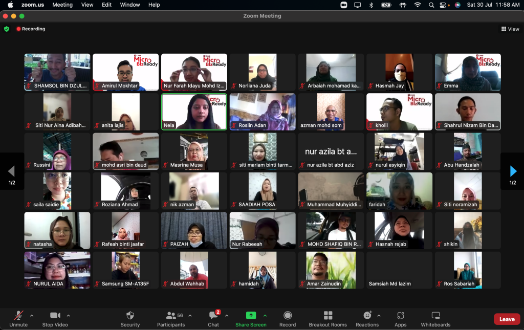This screenshot has height=330, width=524.
Task: Stop Video camera toggle
Action: (x=55, y=316)
